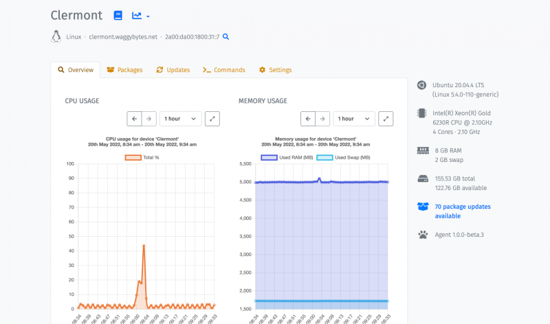
Task: Click the disk drive icon
Action: tap(423, 178)
